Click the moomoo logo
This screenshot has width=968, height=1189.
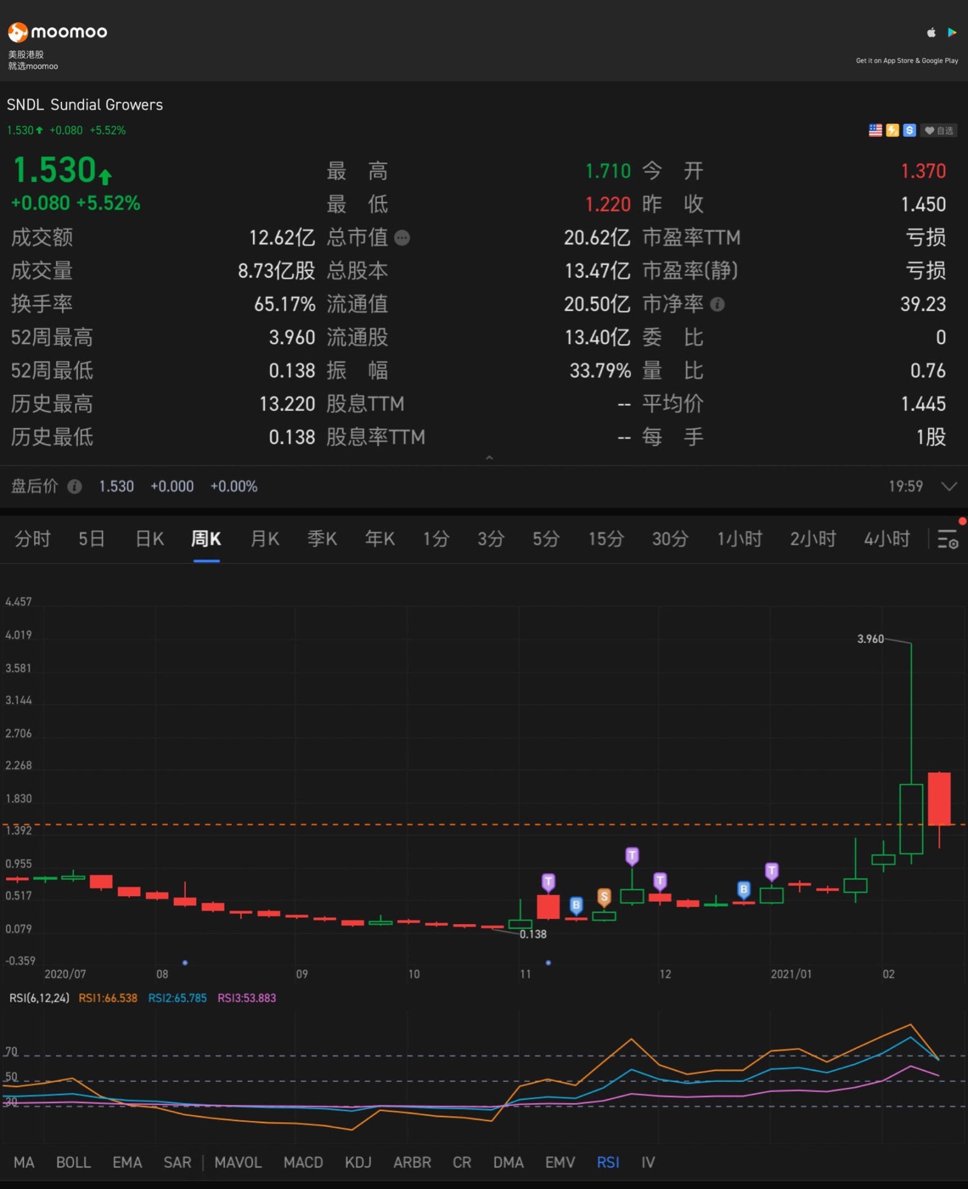[x=57, y=31]
